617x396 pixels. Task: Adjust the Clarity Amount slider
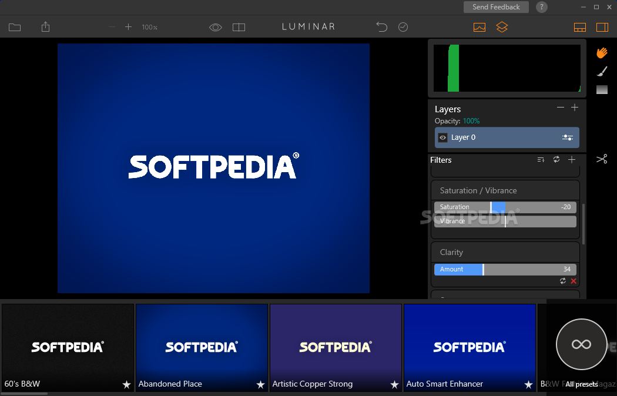click(505, 269)
